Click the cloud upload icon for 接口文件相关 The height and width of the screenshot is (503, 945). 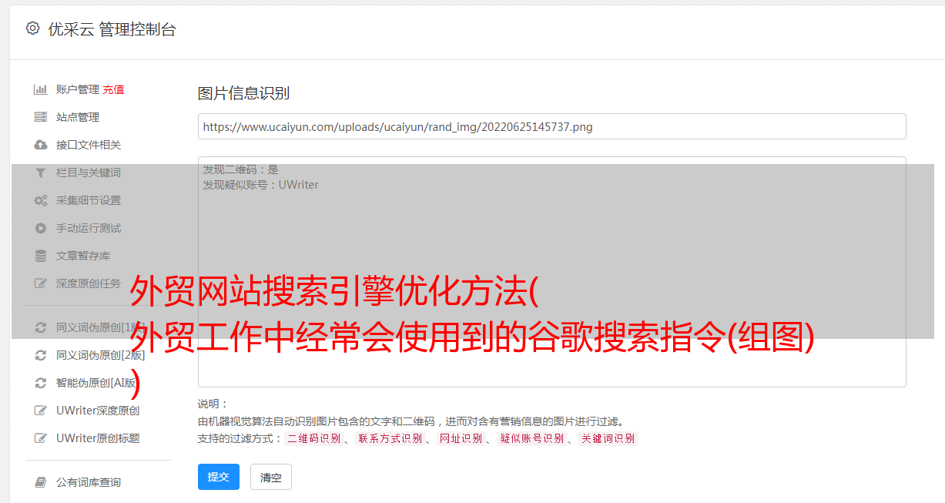[x=41, y=145]
